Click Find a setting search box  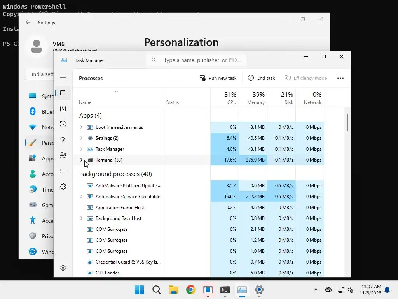[40, 74]
